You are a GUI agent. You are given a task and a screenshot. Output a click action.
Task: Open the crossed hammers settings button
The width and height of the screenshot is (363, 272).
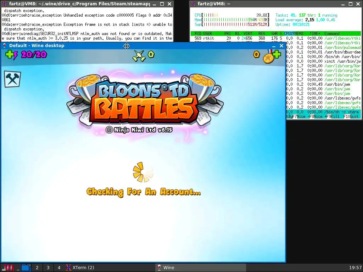[x=12, y=79]
